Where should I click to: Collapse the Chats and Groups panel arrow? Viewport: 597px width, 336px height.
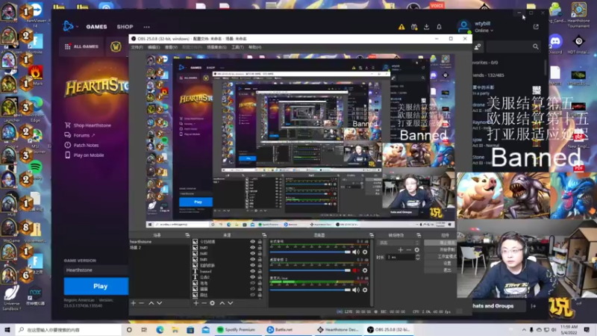point(534,306)
